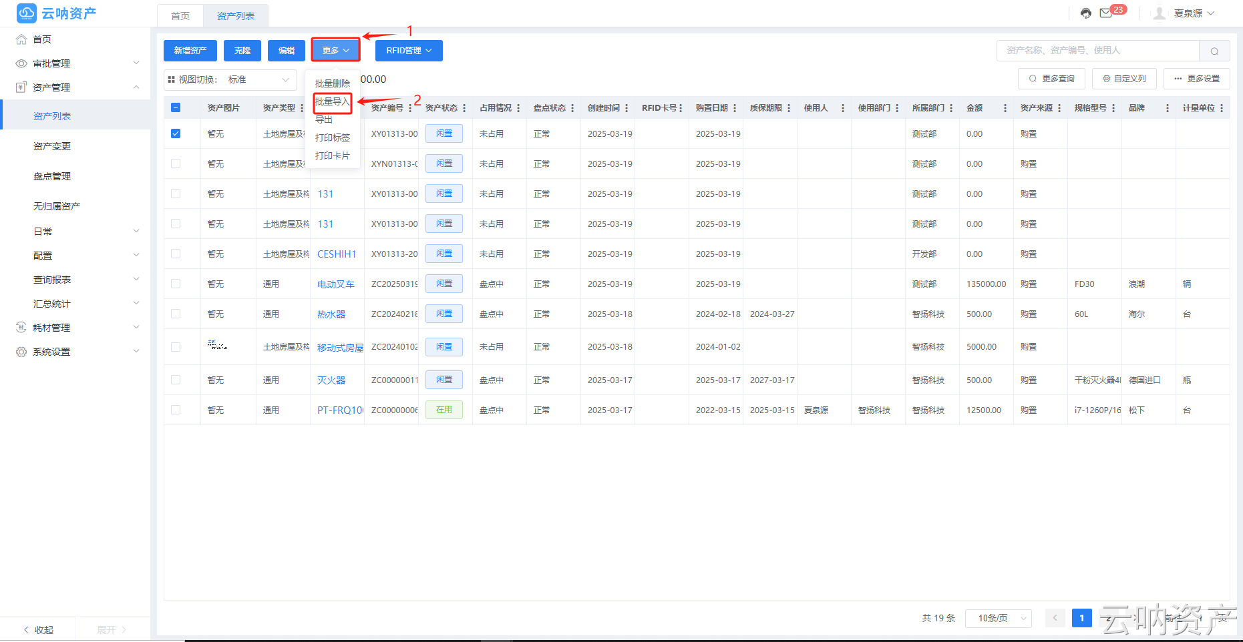Select the 移动式房屋 row checkbox
1243x642 pixels.
tap(176, 347)
